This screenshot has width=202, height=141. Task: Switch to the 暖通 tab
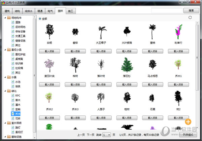click(40, 11)
